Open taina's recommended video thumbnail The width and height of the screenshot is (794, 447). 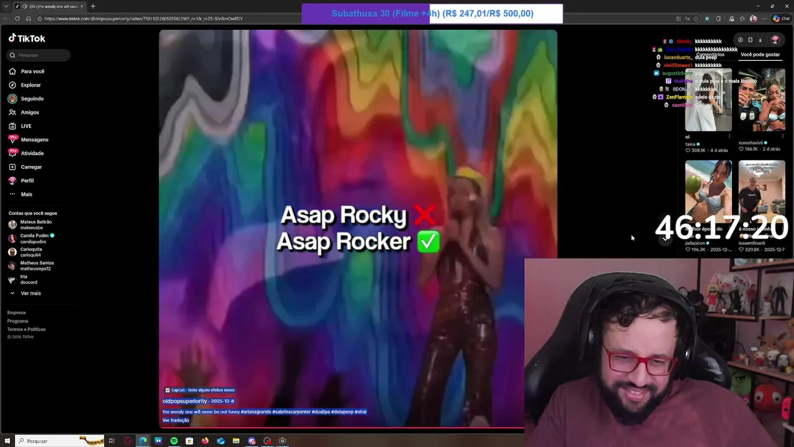click(708, 101)
